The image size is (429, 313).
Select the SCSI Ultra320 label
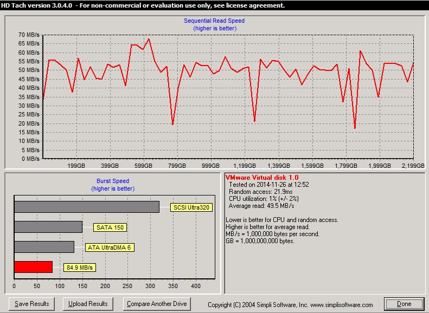coord(191,207)
